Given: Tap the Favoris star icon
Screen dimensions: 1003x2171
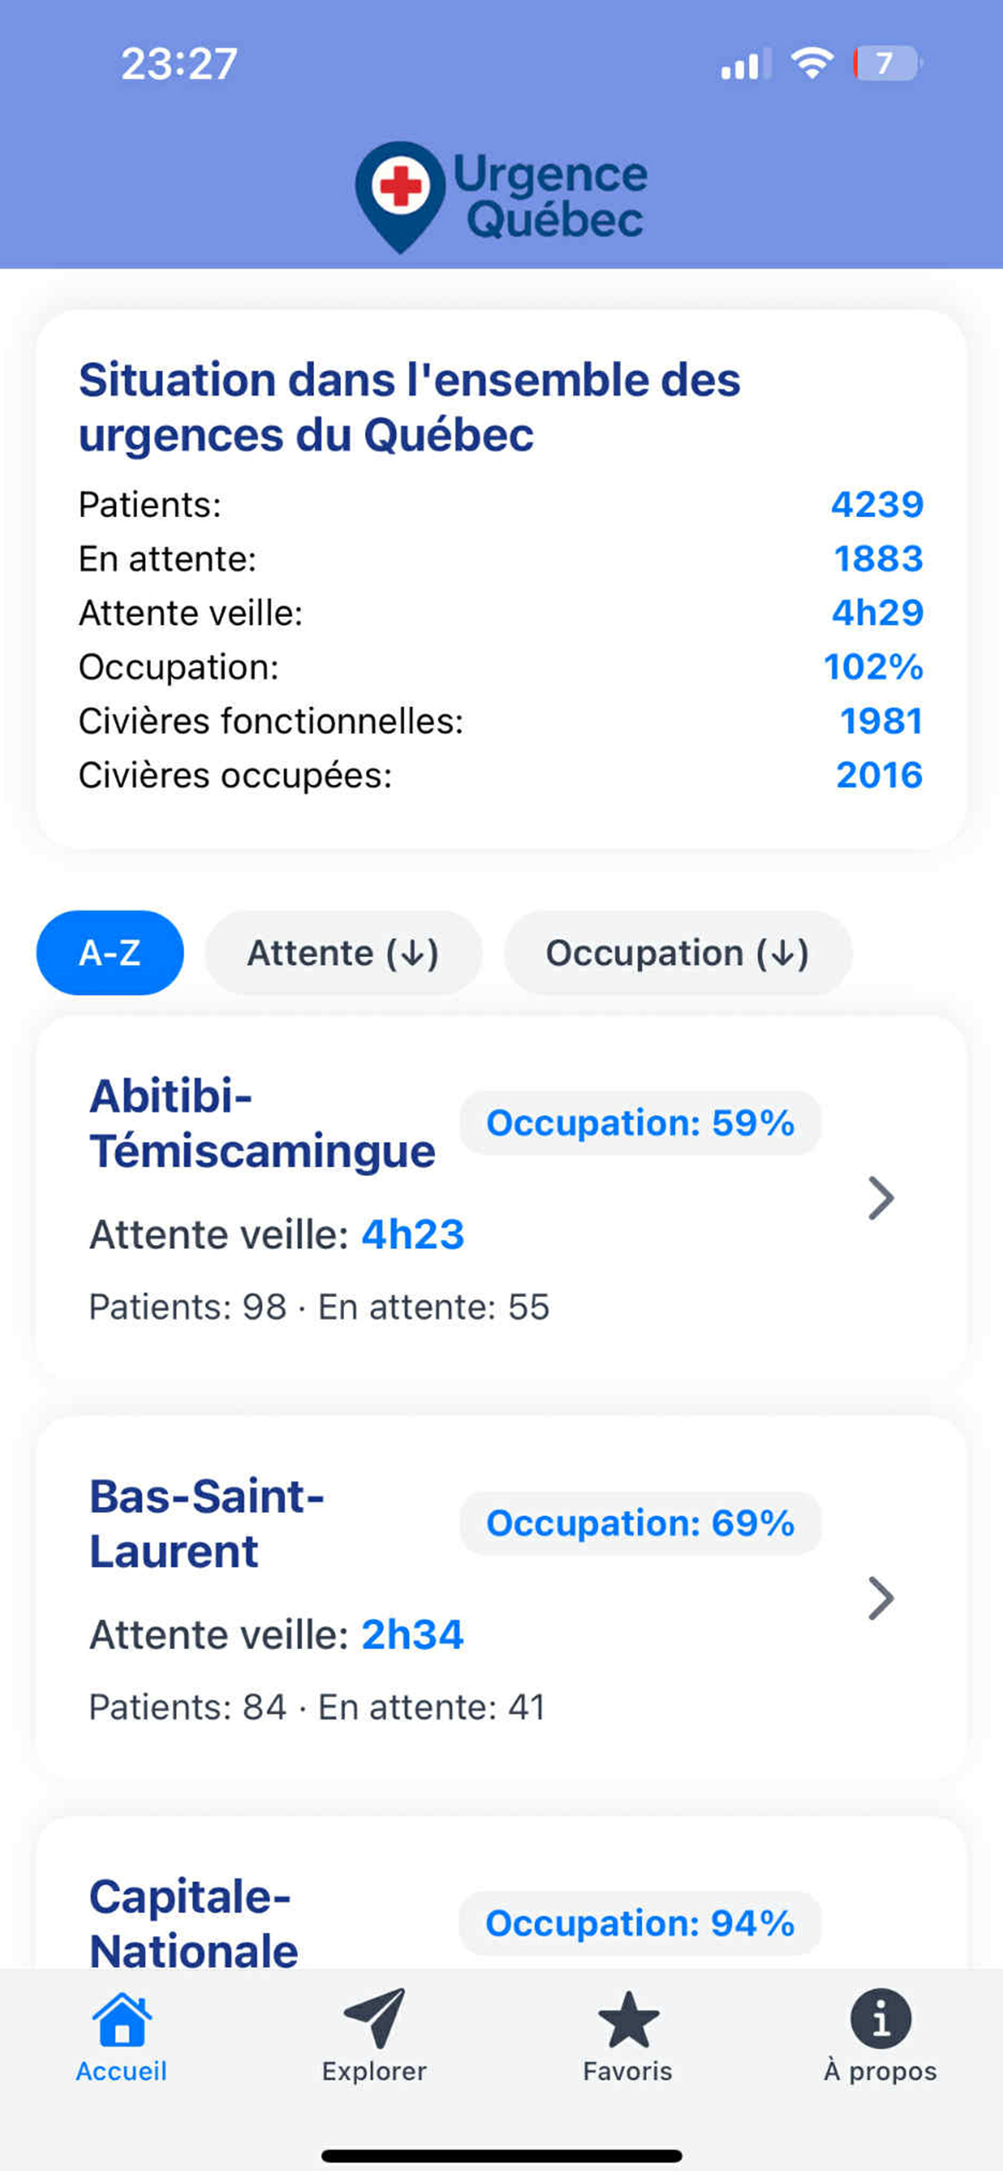Looking at the screenshot, I should click(x=628, y=2019).
